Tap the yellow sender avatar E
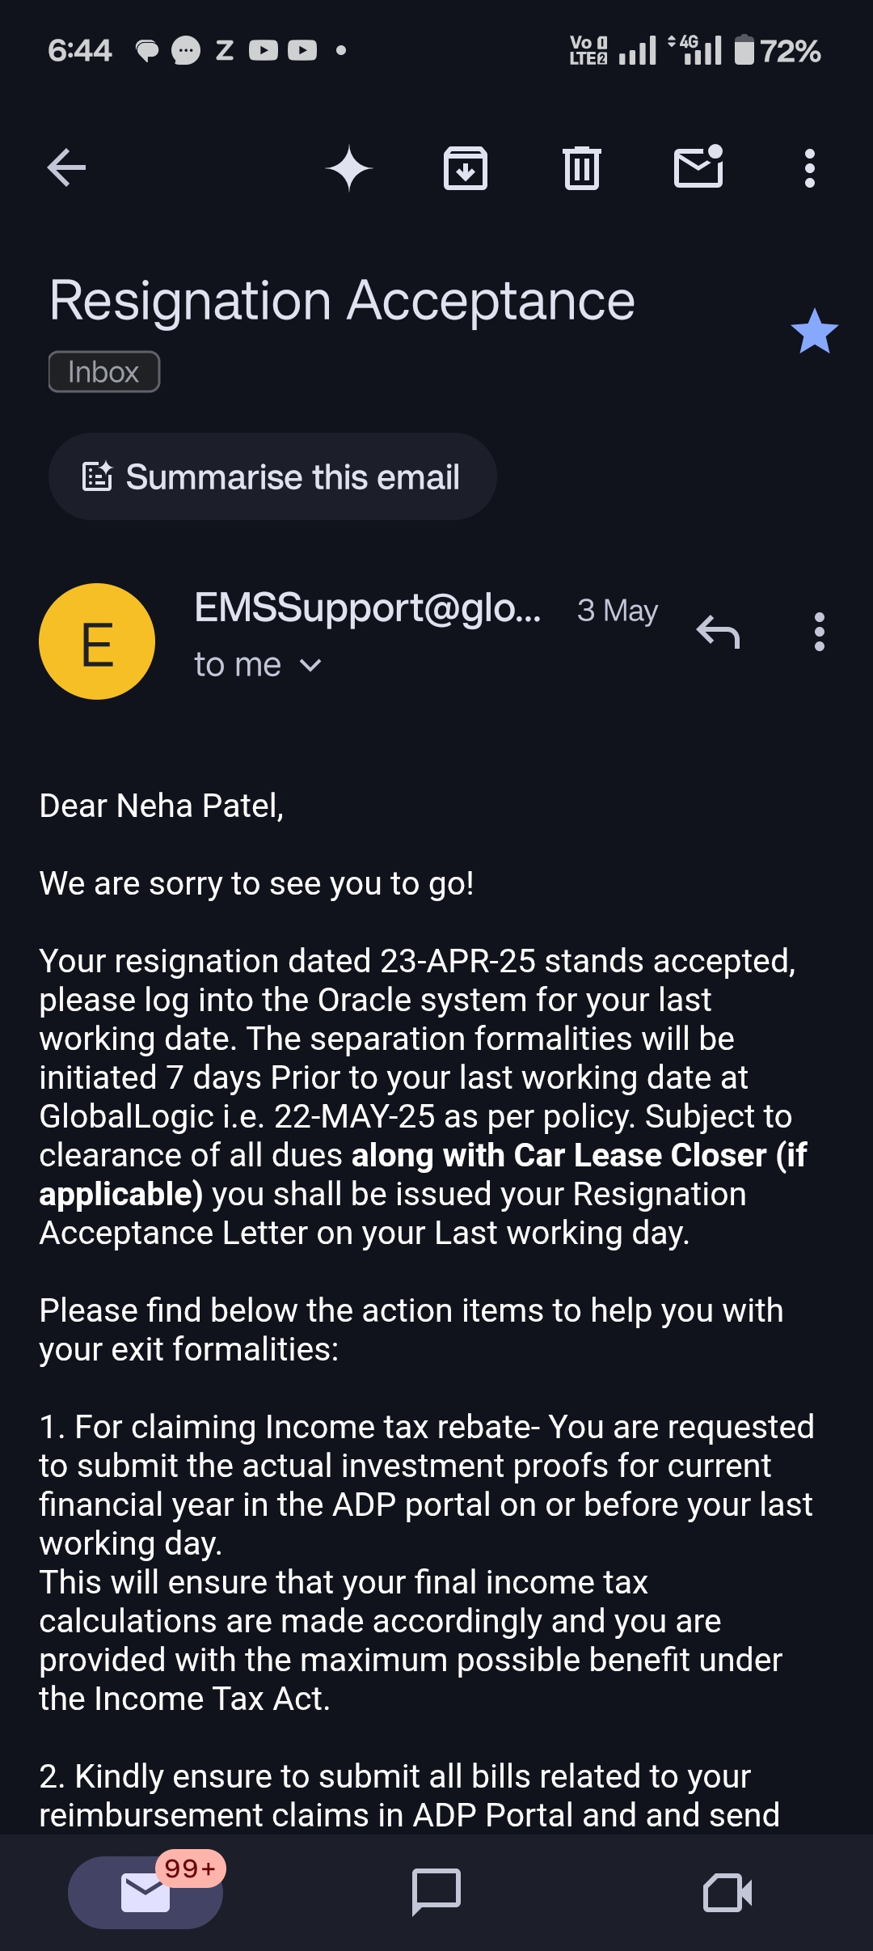This screenshot has height=1951, width=873. click(97, 641)
